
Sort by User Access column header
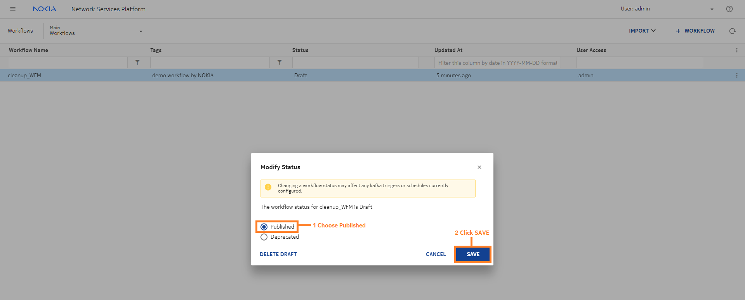(x=591, y=50)
